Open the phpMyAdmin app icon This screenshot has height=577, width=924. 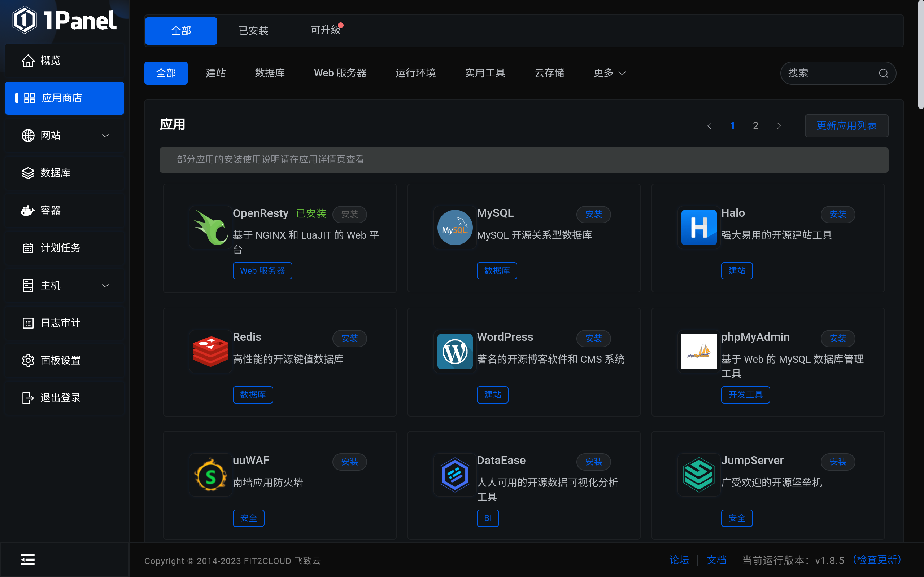[699, 352]
